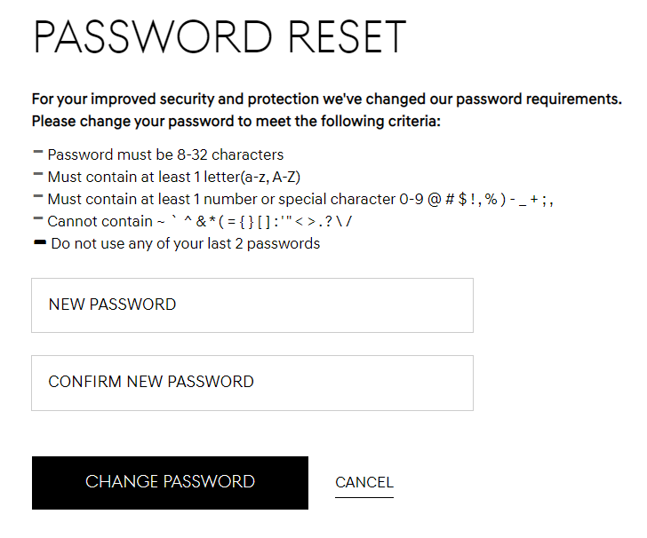Click the 'For your improved security' sentence
Screen dimensions: 647x538
pos(326,99)
